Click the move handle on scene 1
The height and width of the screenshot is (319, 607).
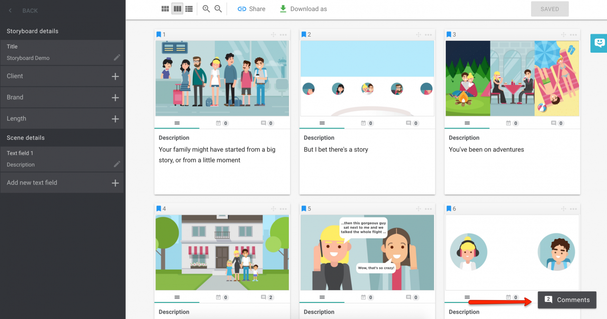click(x=273, y=35)
